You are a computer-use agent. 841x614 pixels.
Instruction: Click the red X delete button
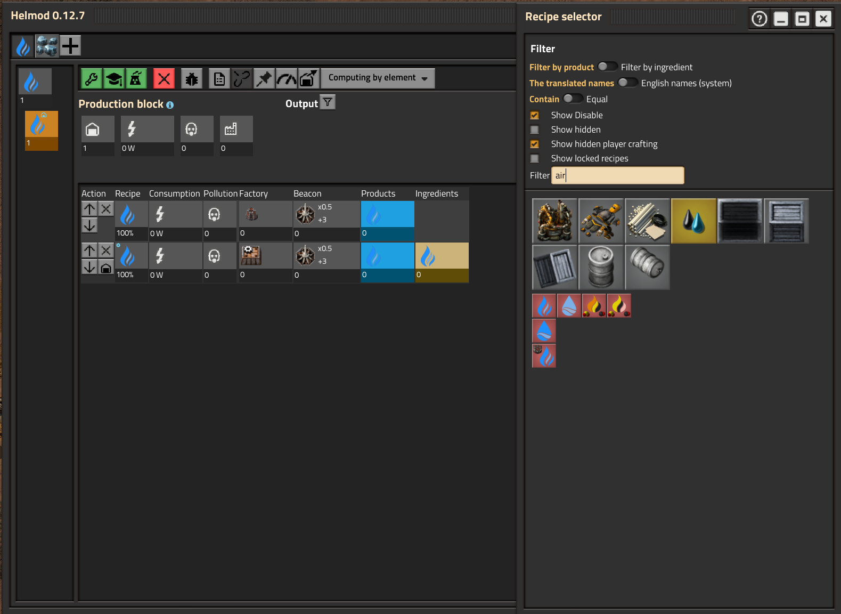(x=164, y=79)
